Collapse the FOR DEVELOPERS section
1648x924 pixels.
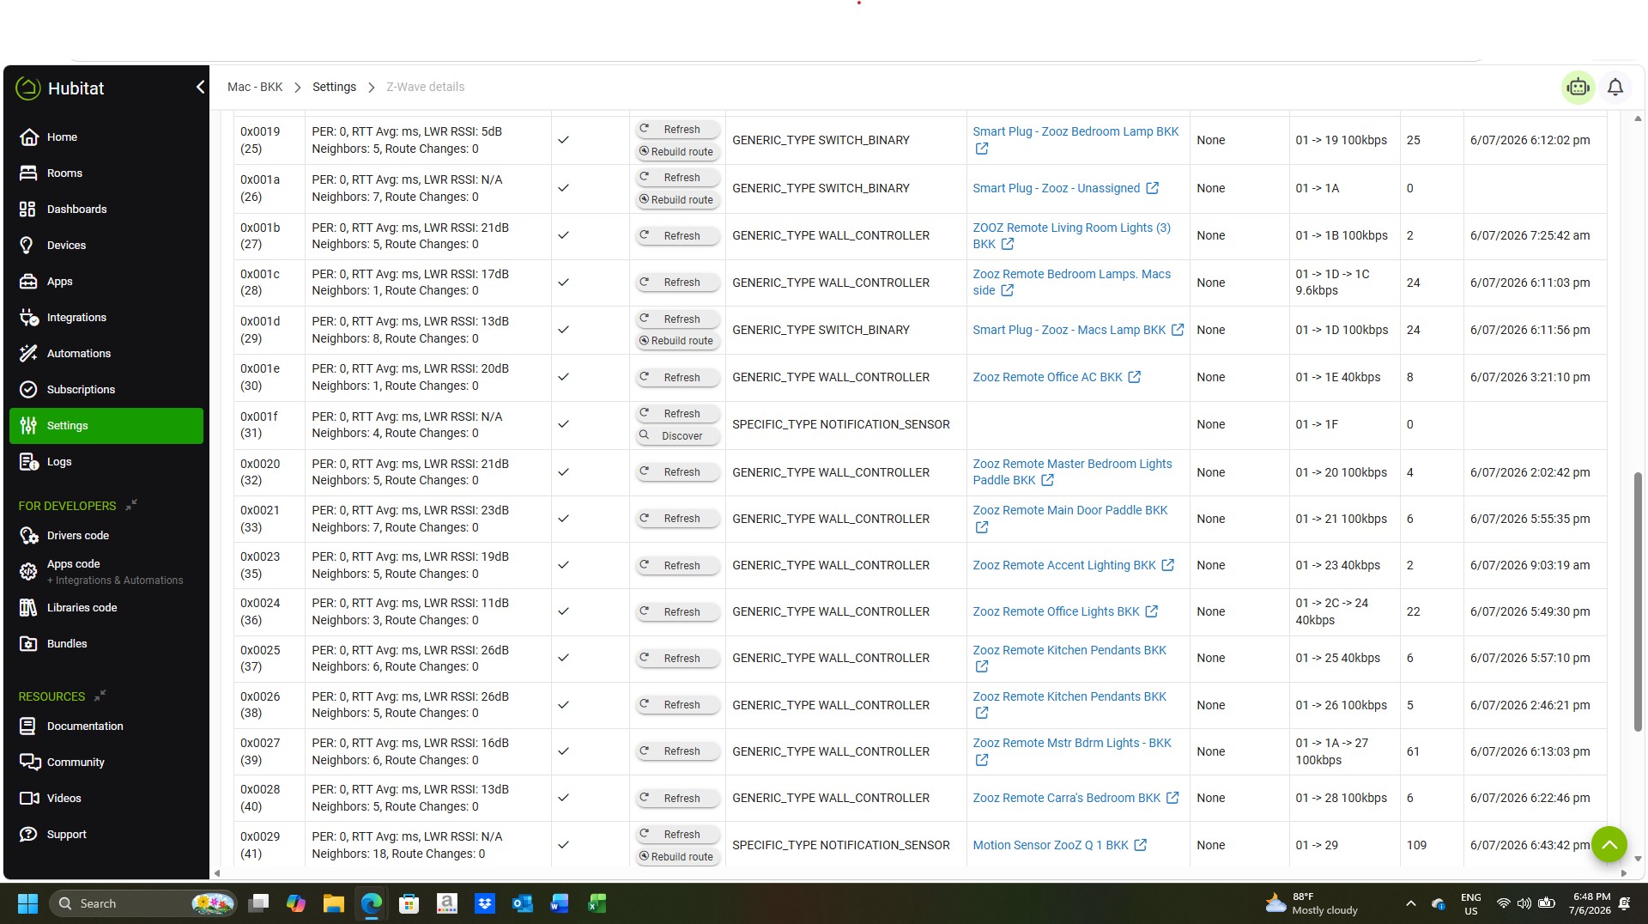[131, 505]
